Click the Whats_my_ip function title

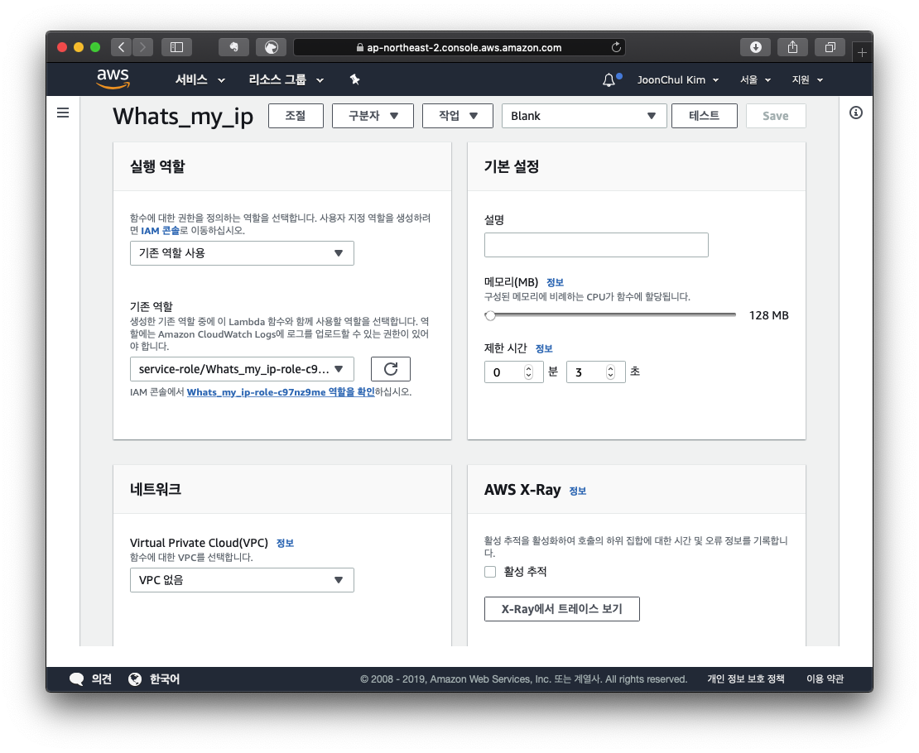click(x=183, y=117)
